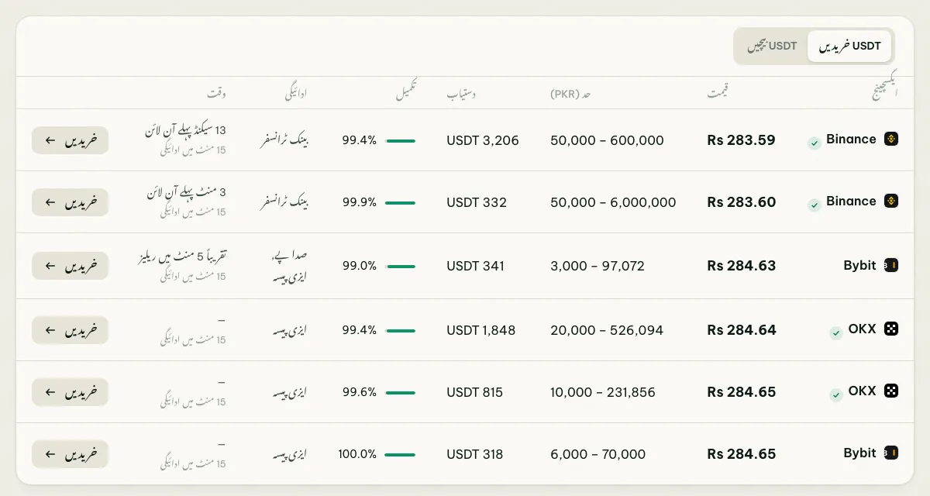930x496 pixels.
Task: Click the limit 10,000 – 231,856
Action: pos(603,392)
